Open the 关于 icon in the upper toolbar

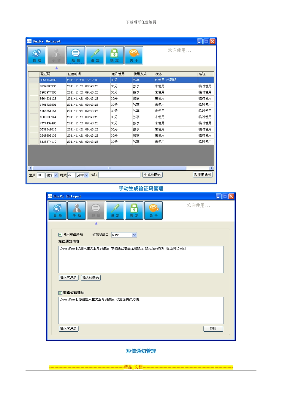(134, 56)
